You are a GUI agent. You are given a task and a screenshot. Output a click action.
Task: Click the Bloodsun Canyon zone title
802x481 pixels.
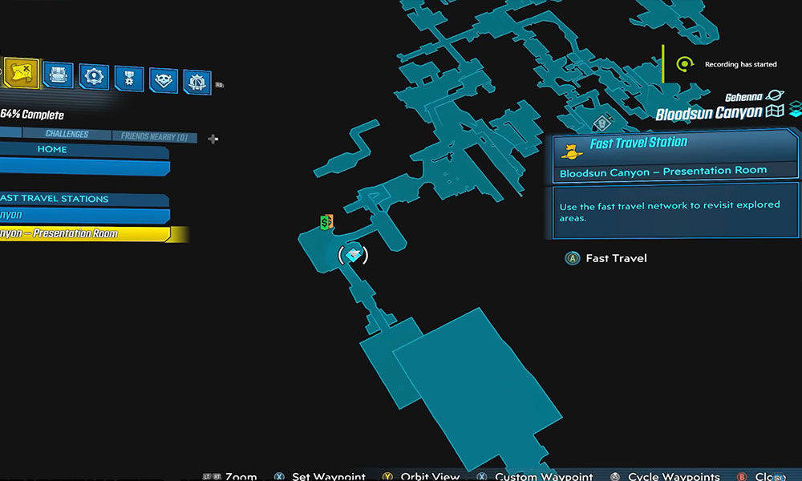click(709, 112)
